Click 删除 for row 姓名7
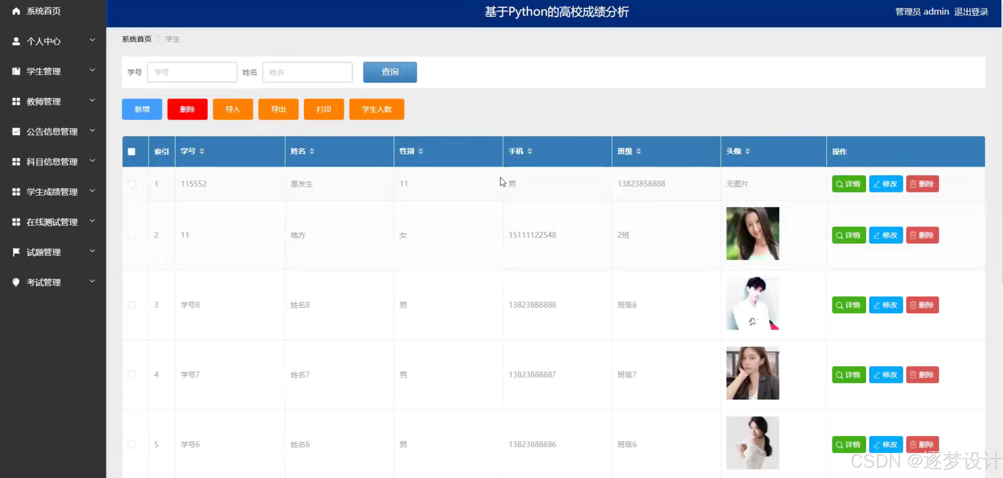Image resolution: width=1003 pixels, height=478 pixels. click(x=922, y=374)
